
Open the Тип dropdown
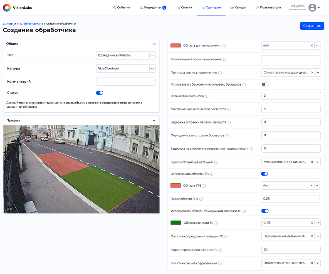[126, 55]
